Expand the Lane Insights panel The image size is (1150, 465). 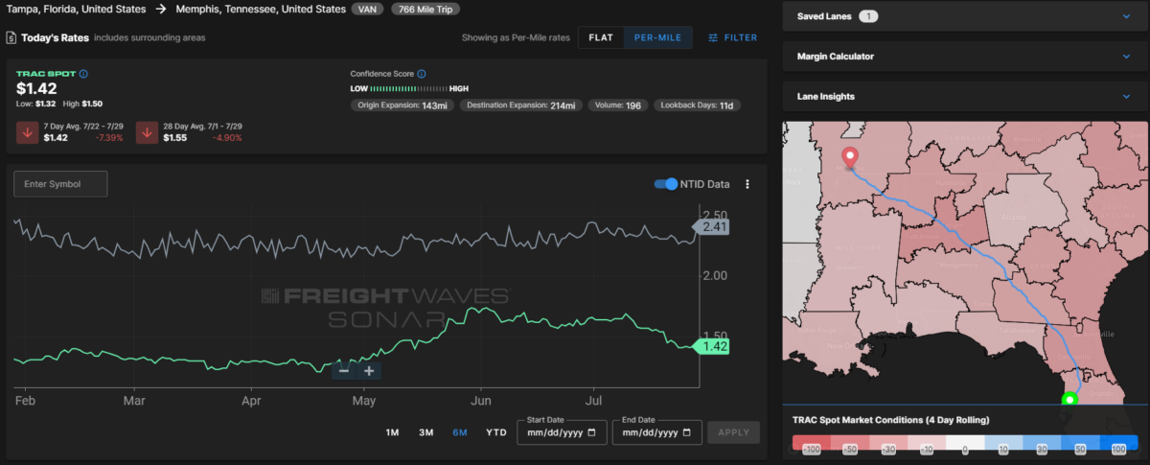(x=963, y=97)
